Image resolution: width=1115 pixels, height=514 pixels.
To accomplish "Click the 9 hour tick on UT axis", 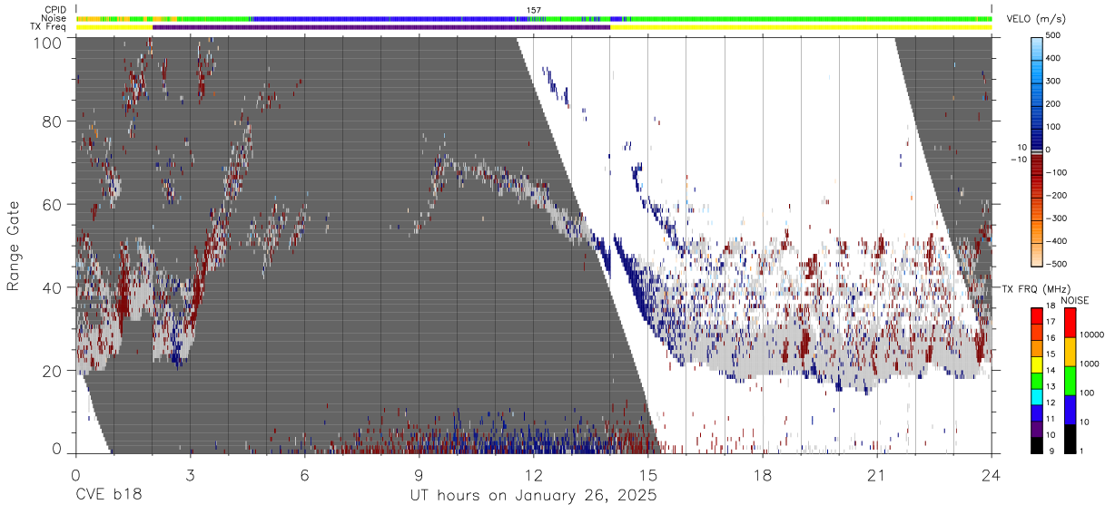I will 419,473.
